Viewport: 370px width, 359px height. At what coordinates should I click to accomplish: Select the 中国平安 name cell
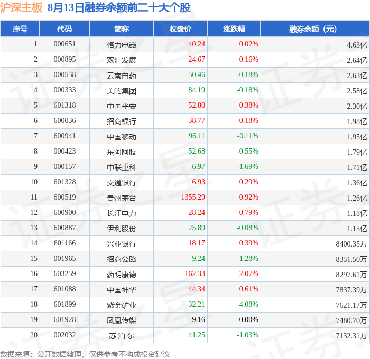(x=121, y=106)
